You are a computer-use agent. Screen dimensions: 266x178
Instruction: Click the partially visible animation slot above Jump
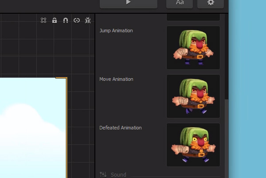click(193, 17)
